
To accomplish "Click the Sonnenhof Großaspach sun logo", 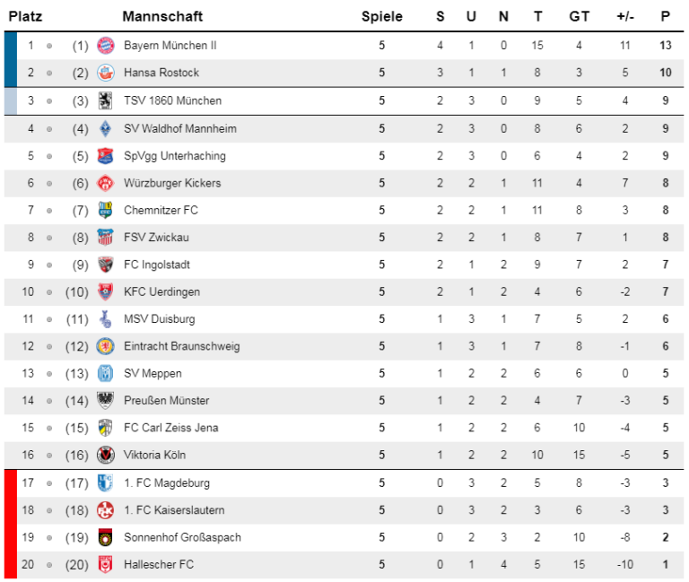I will 106,538.
